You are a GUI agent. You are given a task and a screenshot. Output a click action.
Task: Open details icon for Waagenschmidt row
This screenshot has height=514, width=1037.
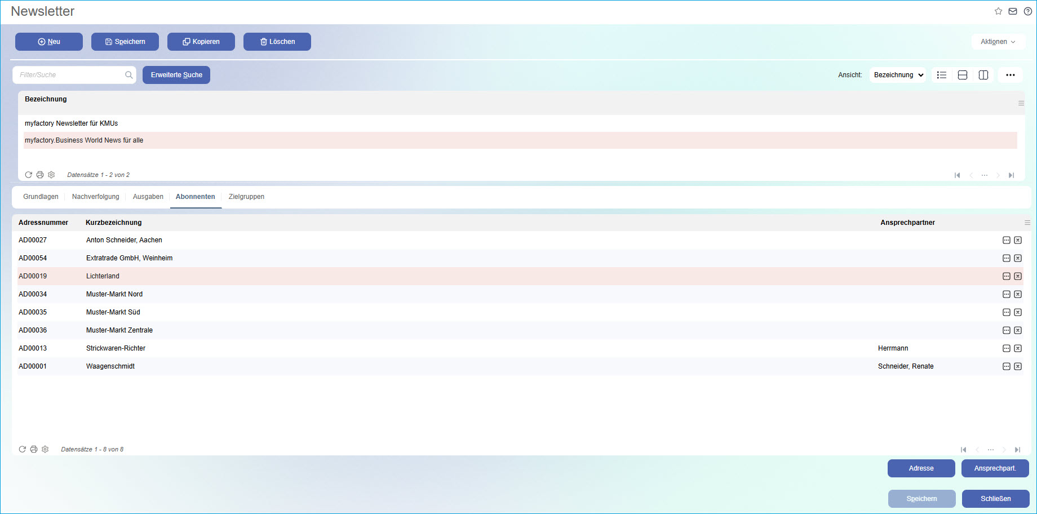1007,366
